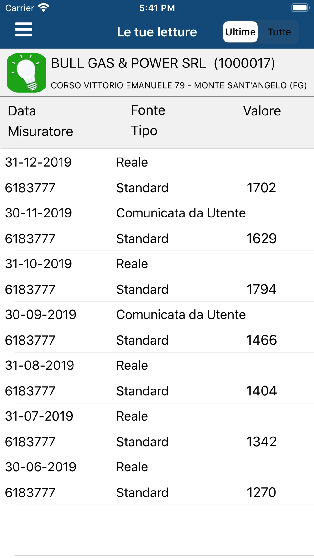Tap the Carrier label in status bar
The width and height of the screenshot is (314, 558).
[x=19, y=8]
